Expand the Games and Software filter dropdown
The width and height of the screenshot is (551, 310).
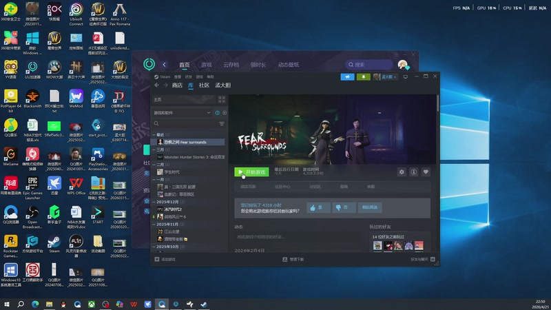(x=182, y=113)
